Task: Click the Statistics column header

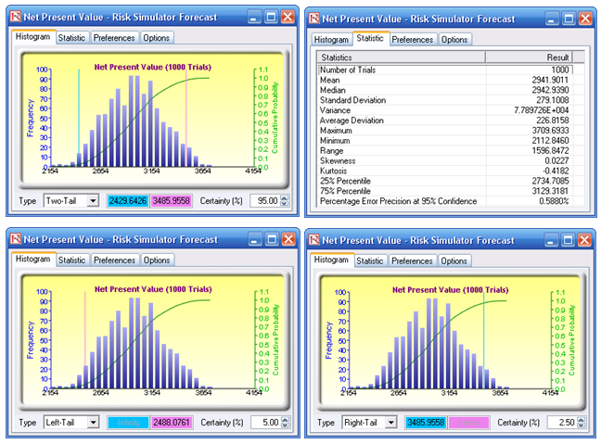Action: [402, 57]
